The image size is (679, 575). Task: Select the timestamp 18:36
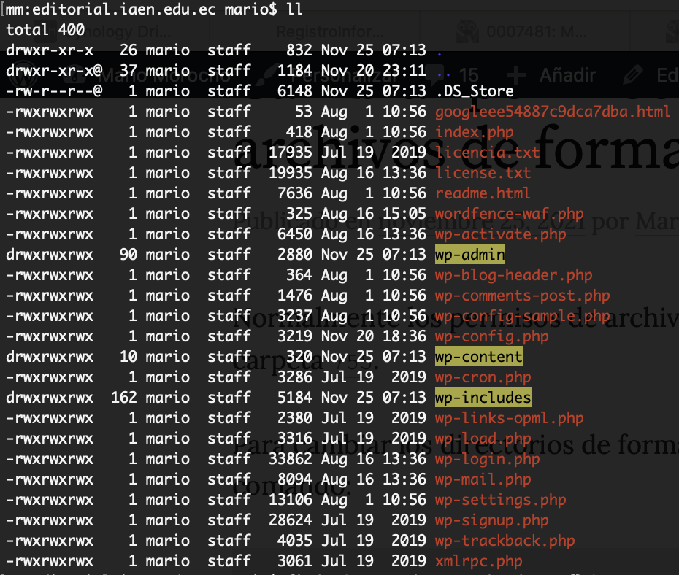[x=404, y=336]
